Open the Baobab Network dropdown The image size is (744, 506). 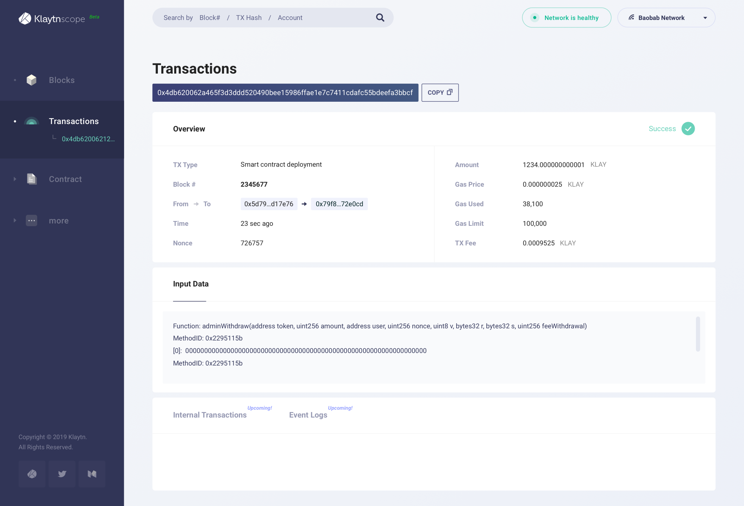coord(666,18)
